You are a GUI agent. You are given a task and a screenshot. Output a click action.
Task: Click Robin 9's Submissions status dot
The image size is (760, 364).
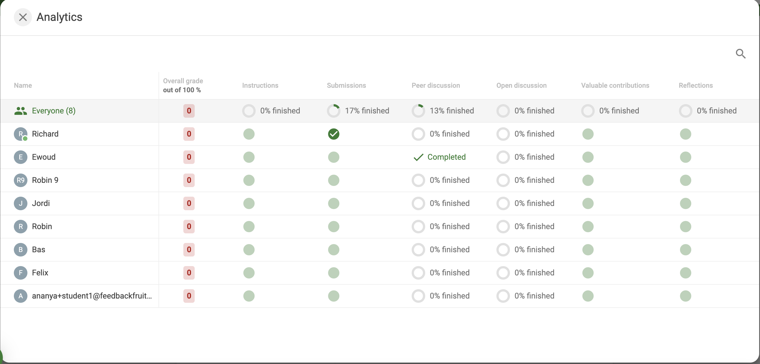pyautogui.click(x=334, y=180)
